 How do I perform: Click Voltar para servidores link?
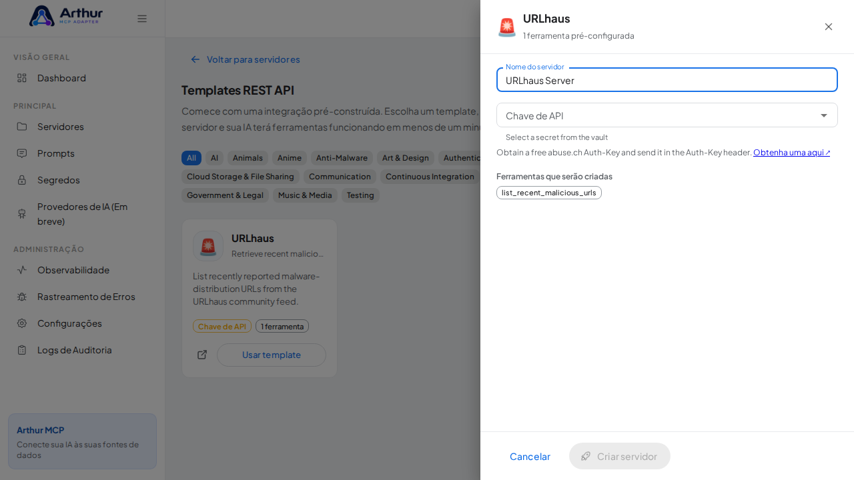(x=245, y=59)
